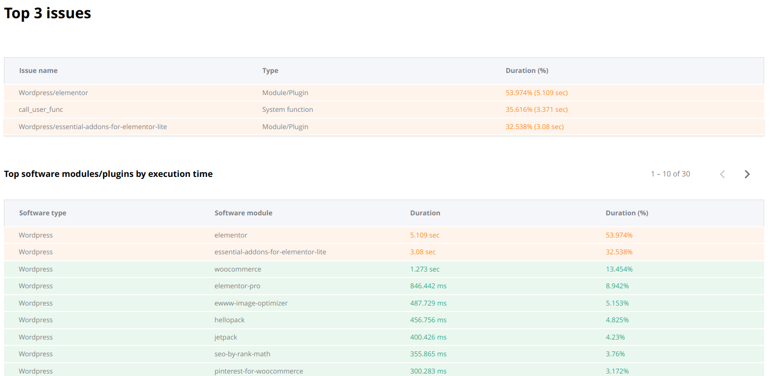The width and height of the screenshot is (775, 376).
Task: Click 35.616% (3.371 sec) duration value
Action: [537, 109]
